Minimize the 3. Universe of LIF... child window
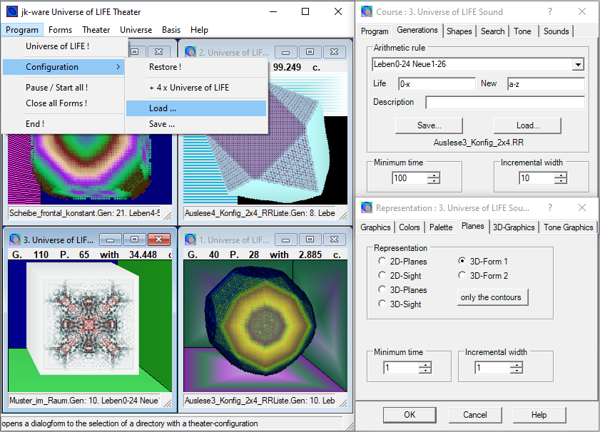This screenshot has height=432, width=600. click(x=110, y=240)
